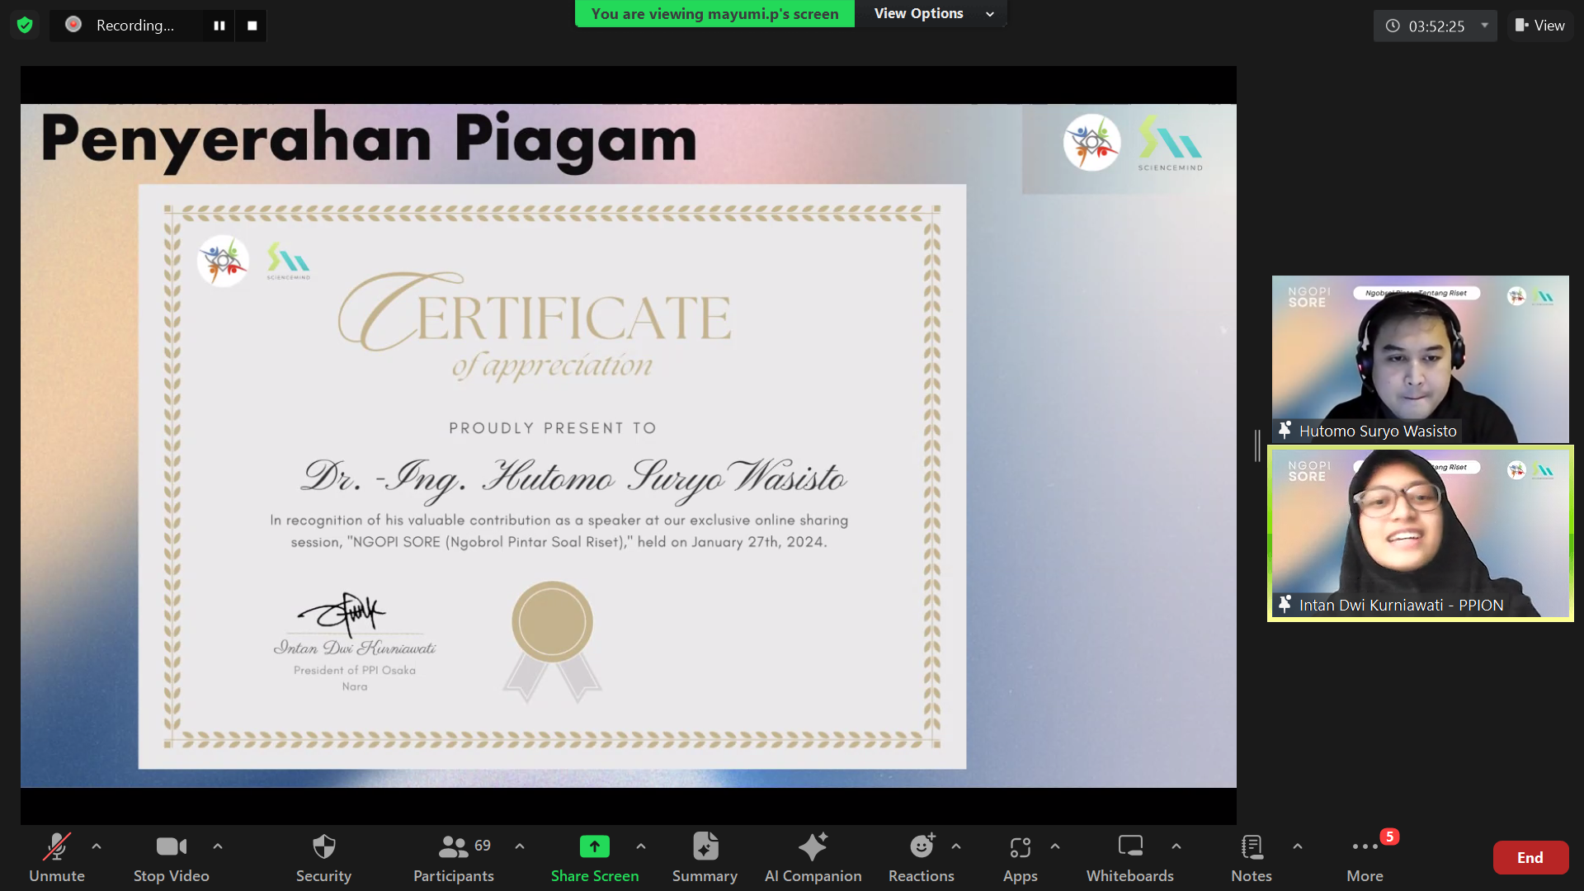Pause the recording
1584x891 pixels.
(219, 26)
